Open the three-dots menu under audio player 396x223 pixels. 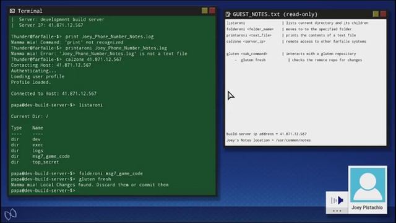[x=337, y=211]
